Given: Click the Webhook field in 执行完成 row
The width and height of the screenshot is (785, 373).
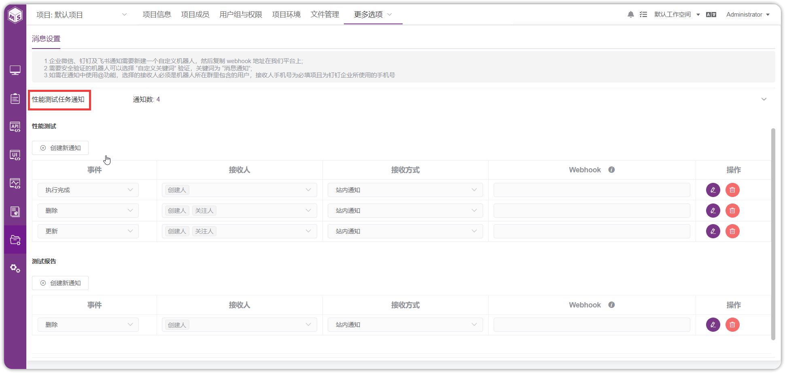Looking at the screenshot, I should tap(592, 190).
